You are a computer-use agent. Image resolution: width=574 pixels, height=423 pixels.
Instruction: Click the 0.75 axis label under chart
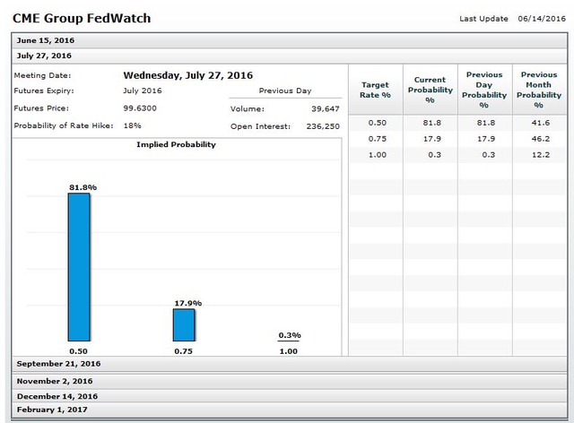tap(183, 351)
